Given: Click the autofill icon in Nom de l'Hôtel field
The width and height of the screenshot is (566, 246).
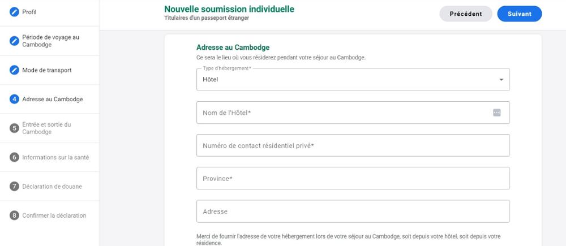Looking at the screenshot, I should (497, 113).
